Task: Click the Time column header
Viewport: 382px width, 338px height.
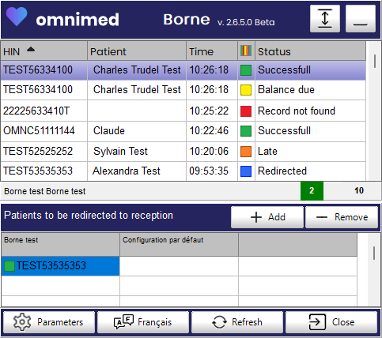Action: 212,51
